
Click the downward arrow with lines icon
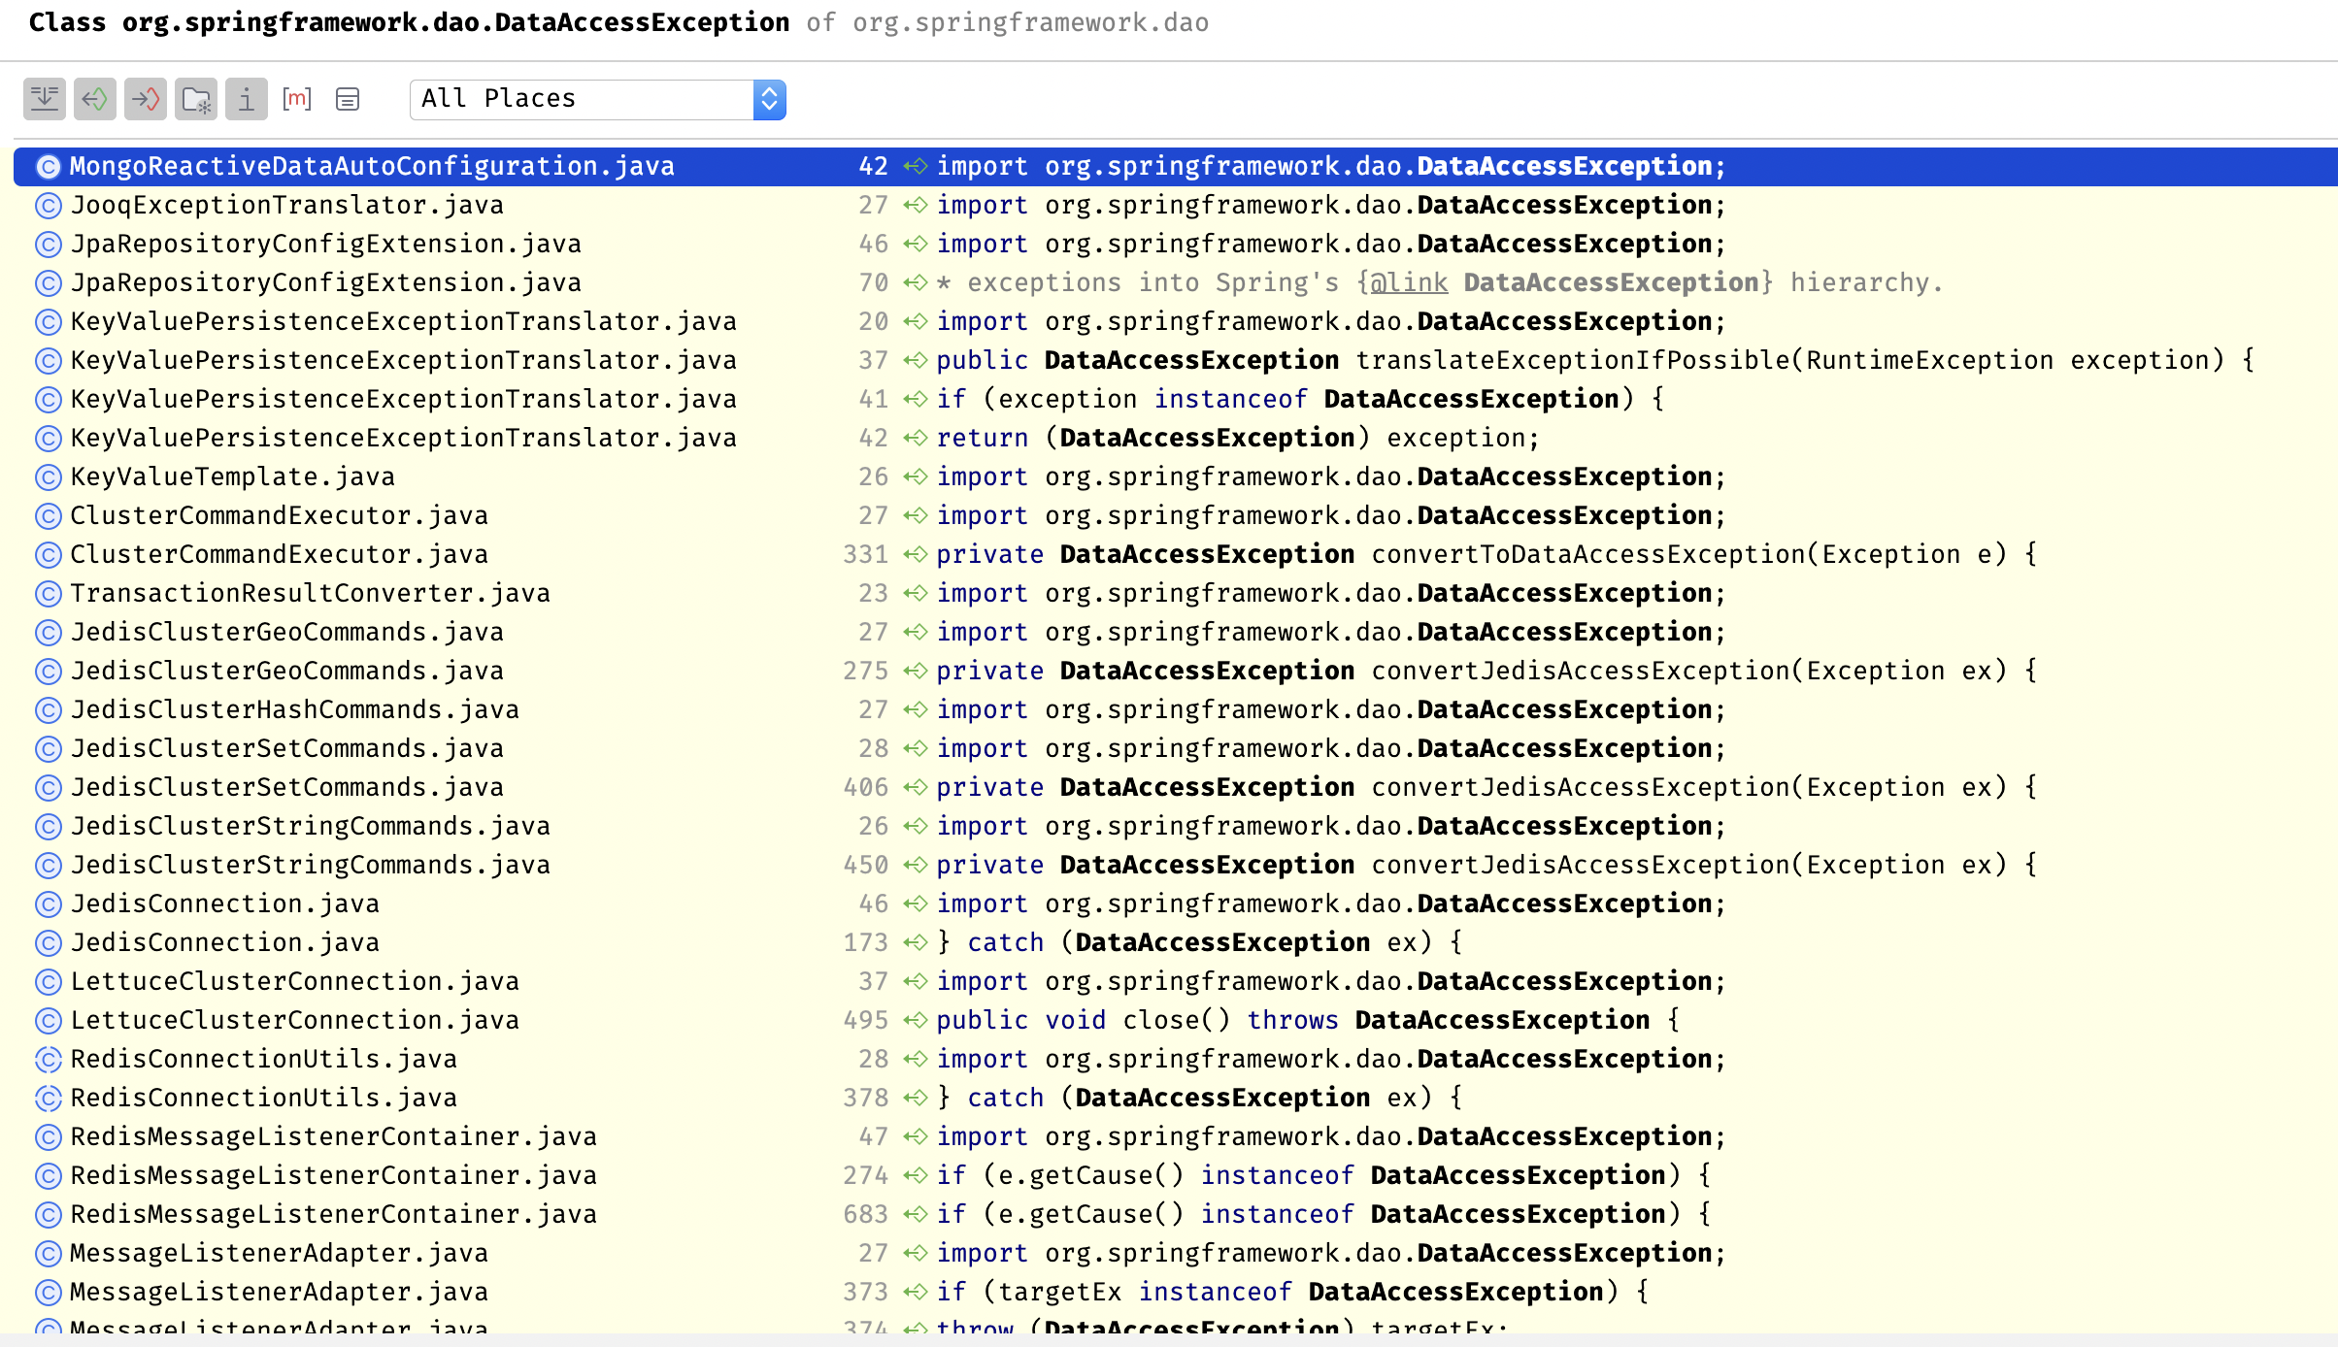pyautogui.click(x=45, y=99)
